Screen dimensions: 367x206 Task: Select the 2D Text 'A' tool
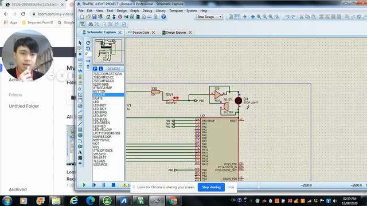[x=80, y=152]
